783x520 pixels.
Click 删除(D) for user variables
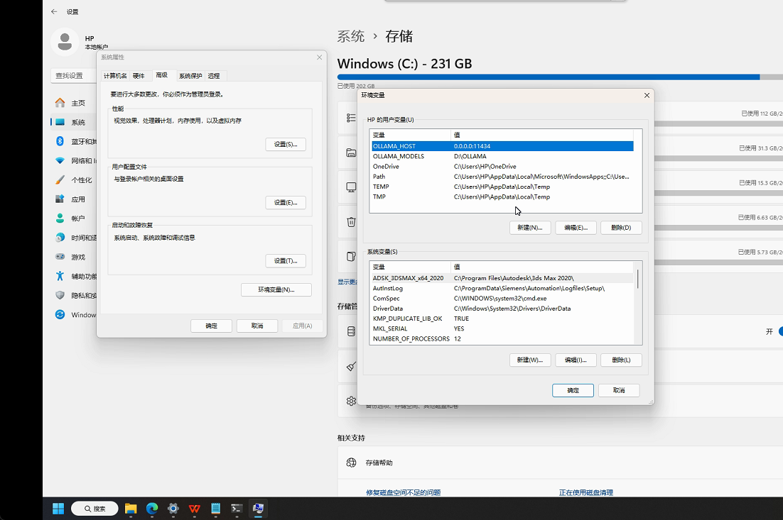pyautogui.click(x=621, y=227)
